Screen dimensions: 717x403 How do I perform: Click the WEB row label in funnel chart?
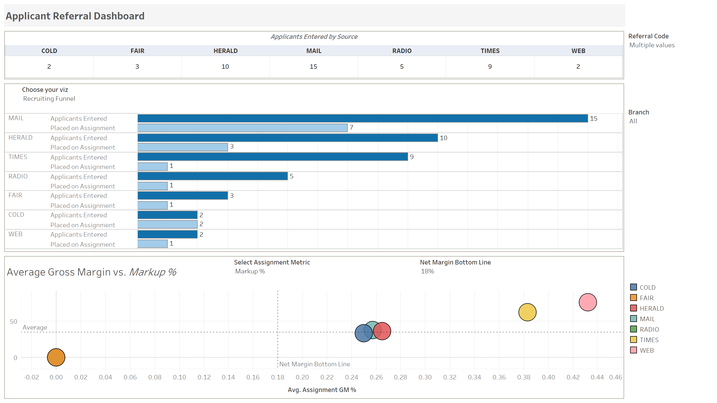(x=15, y=234)
